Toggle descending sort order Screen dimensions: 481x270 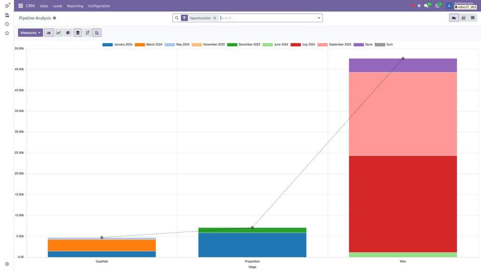point(87,32)
